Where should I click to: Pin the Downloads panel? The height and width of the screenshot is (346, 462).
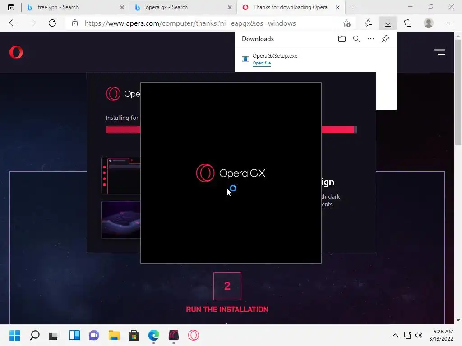coord(385,39)
